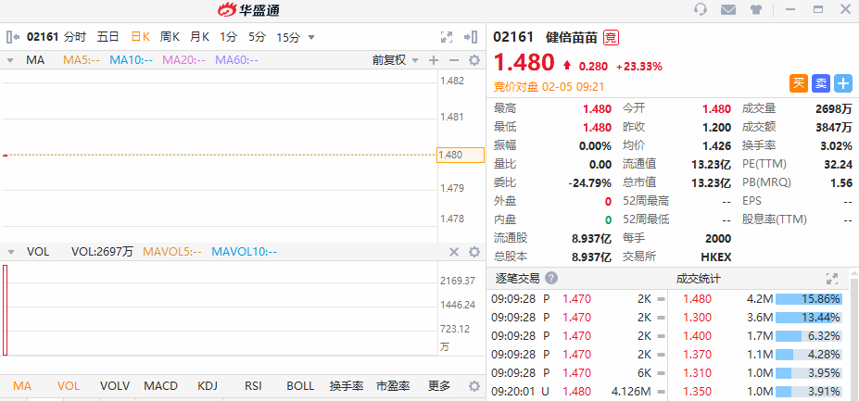The height and width of the screenshot is (401, 859).
Task: Toggle 市盈率 indicator tab
Action: click(x=393, y=385)
